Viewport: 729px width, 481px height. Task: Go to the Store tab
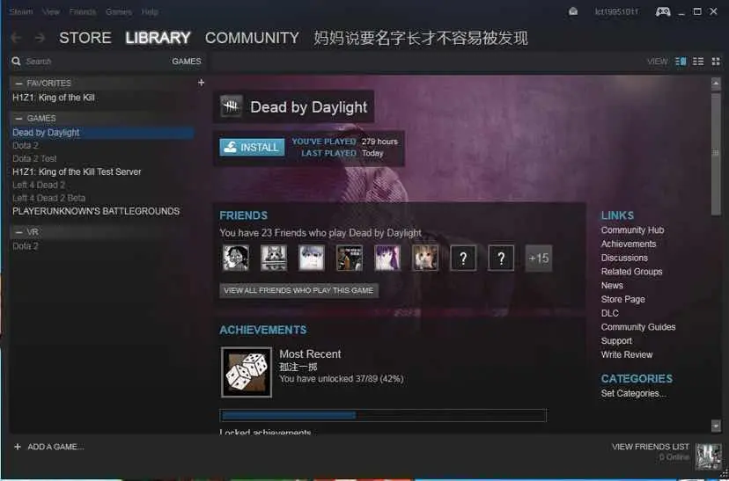tap(85, 38)
